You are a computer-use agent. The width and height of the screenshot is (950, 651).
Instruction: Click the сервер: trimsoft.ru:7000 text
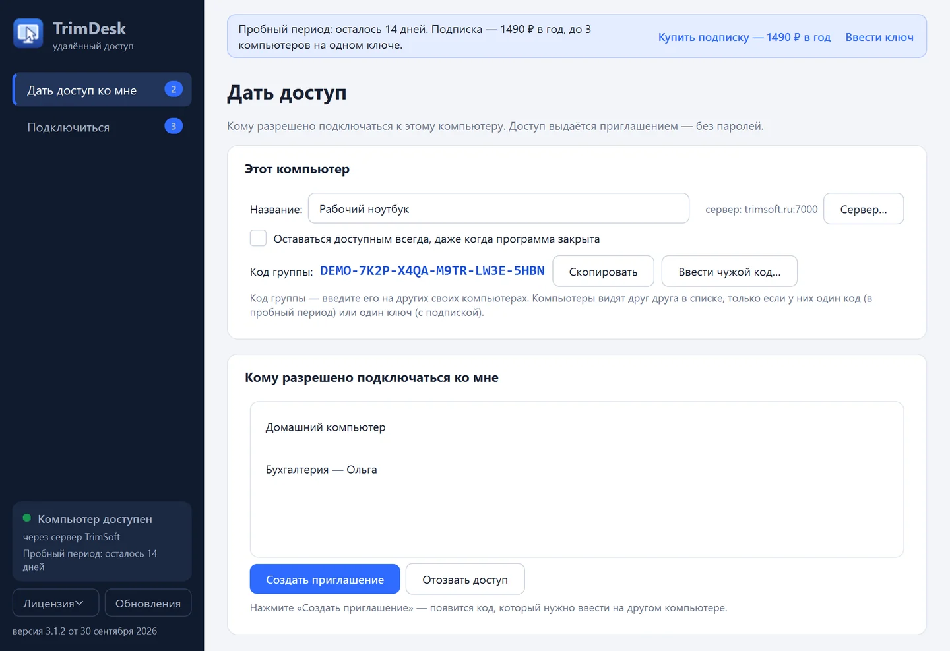tap(761, 209)
